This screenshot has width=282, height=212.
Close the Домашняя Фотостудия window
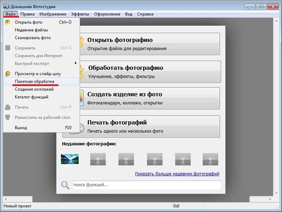tap(273, 7)
